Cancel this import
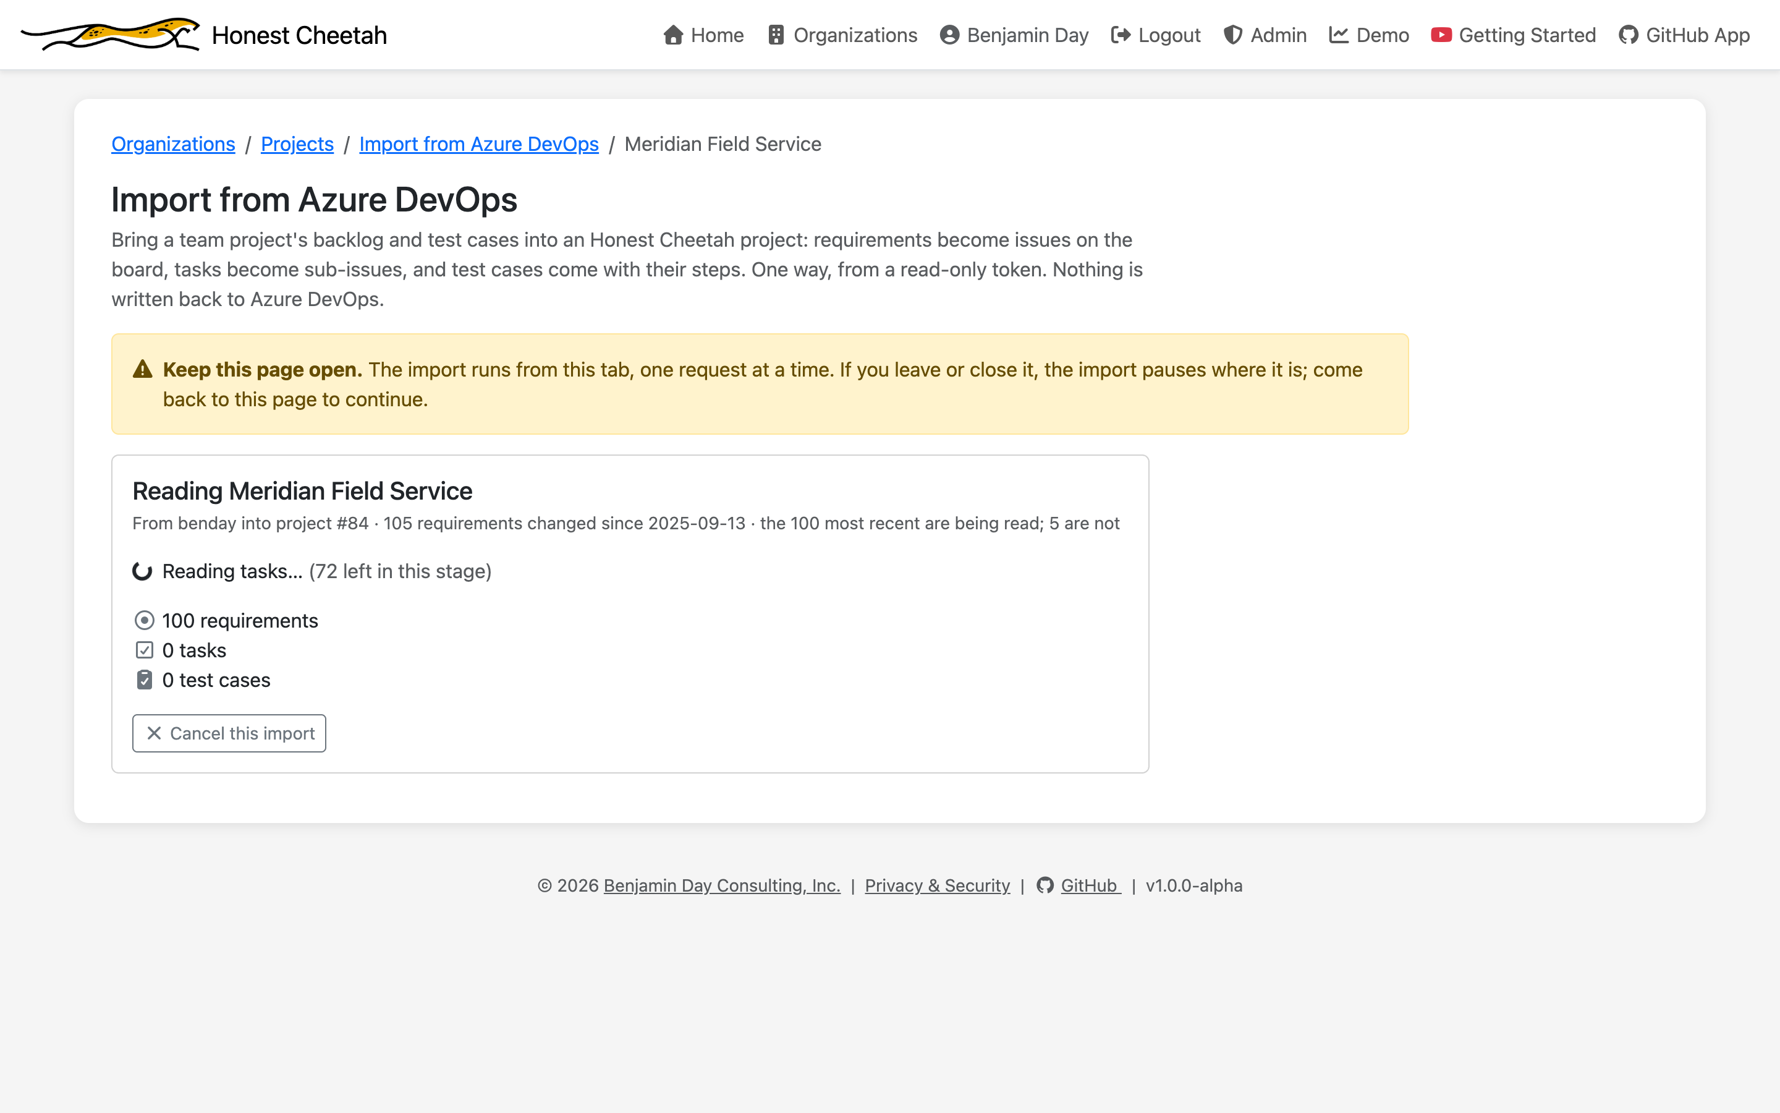 point(229,733)
